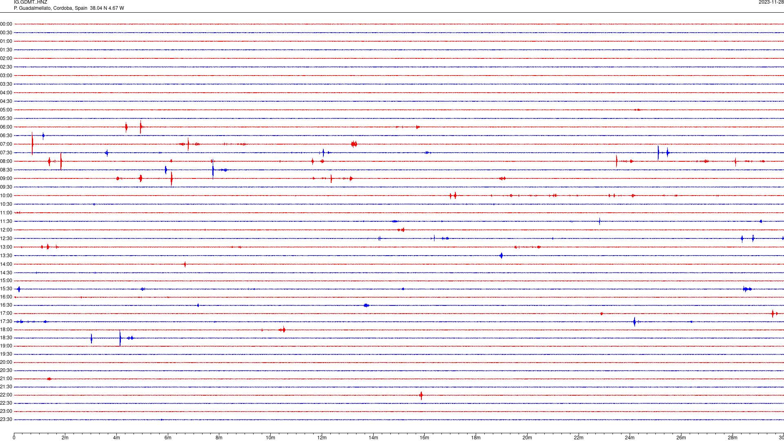The height and width of the screenshot is (441, 784).
Task: Select the 07:00 row time label
Action: pyautogui.click(x=6, y=144)
